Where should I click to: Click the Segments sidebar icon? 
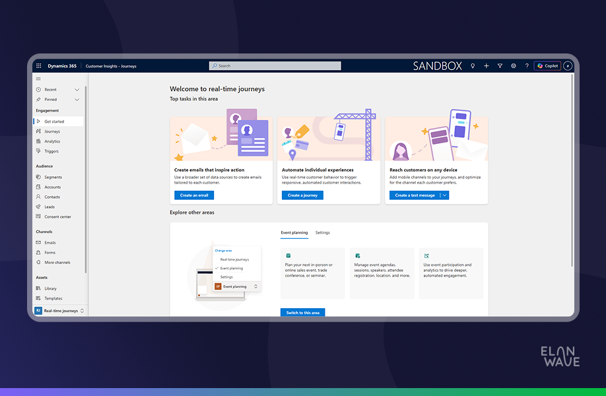click(x=38, y=177)
